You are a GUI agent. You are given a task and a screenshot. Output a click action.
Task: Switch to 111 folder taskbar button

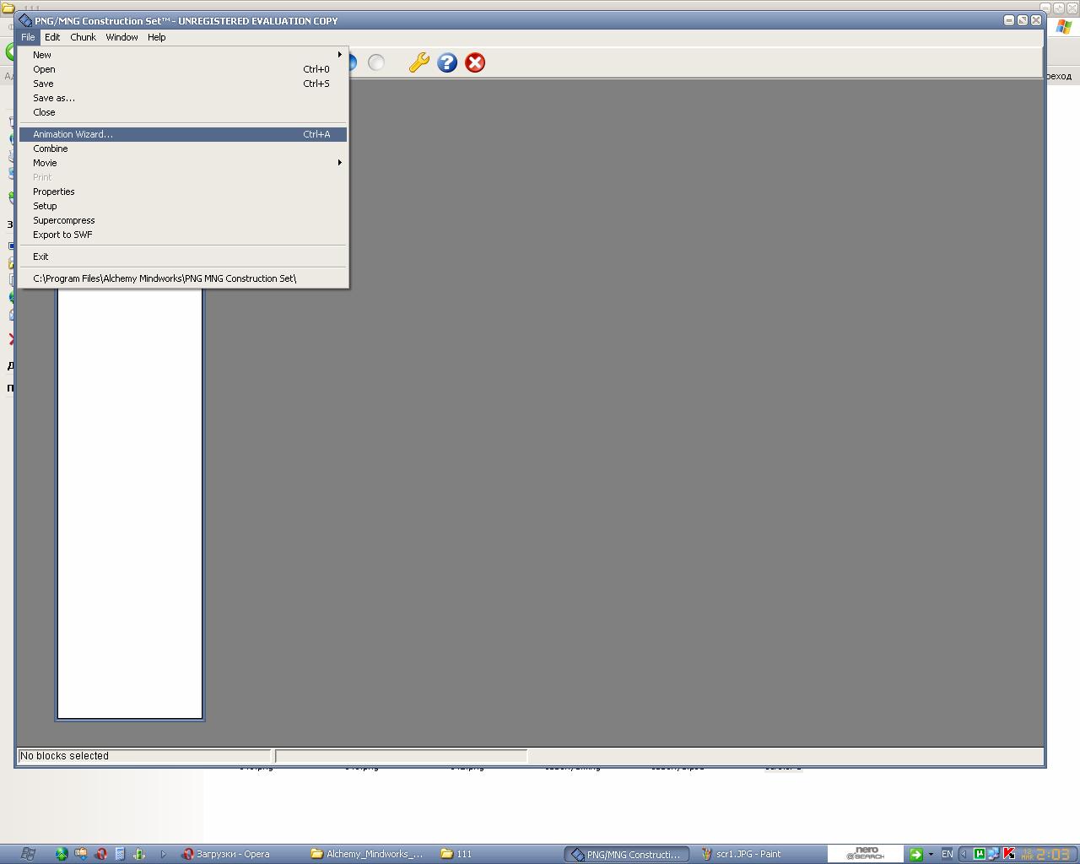pyautogui.click(x=497, y=854)
